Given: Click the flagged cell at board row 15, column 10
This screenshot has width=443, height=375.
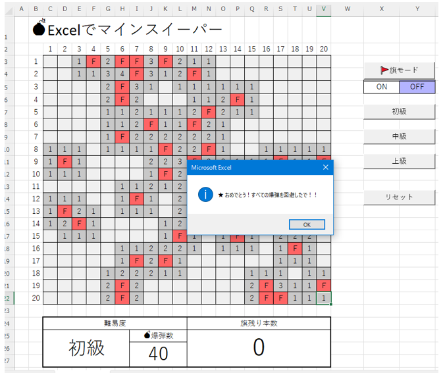Looking at the screenshot, I should [180, 236].
